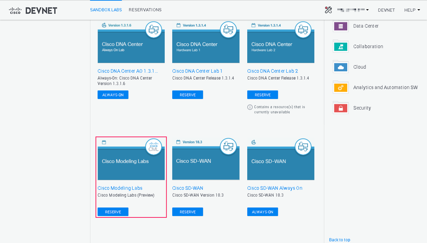The image size is (427, 243).
Task: Select the Data Center category
Action: 366,26
